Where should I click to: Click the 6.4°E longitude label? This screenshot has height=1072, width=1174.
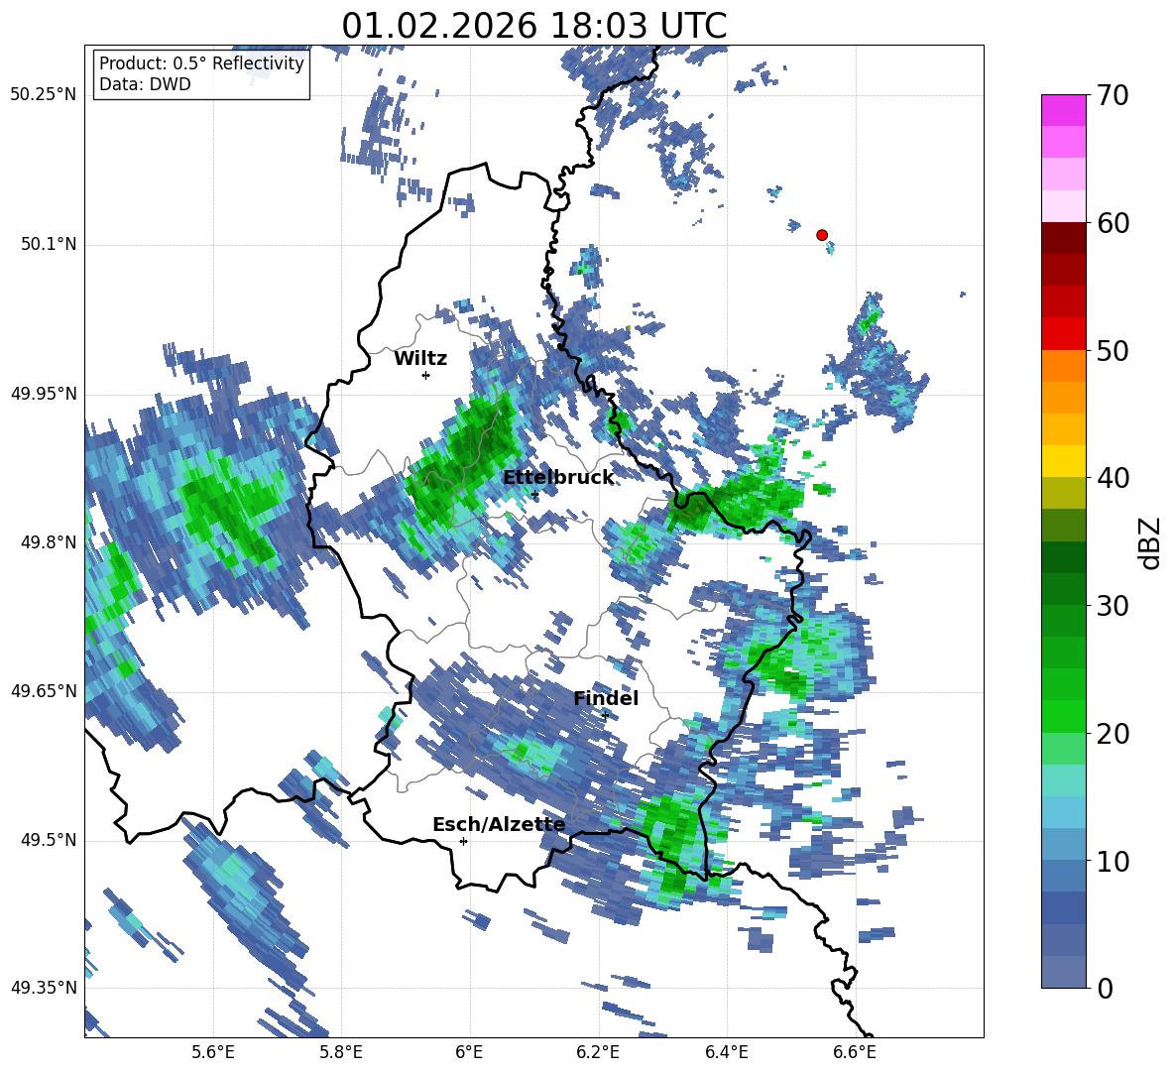pyautogui.click(x=726, y=1053)
